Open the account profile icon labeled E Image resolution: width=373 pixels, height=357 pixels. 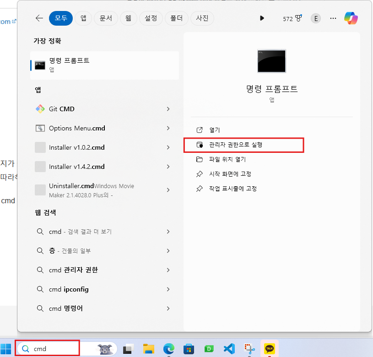[x=316, y=18]
